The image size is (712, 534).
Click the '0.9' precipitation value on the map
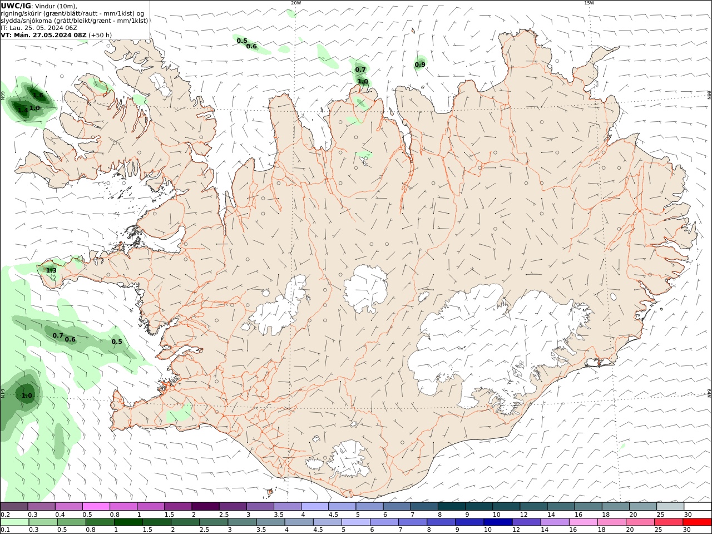pos(420,65)
